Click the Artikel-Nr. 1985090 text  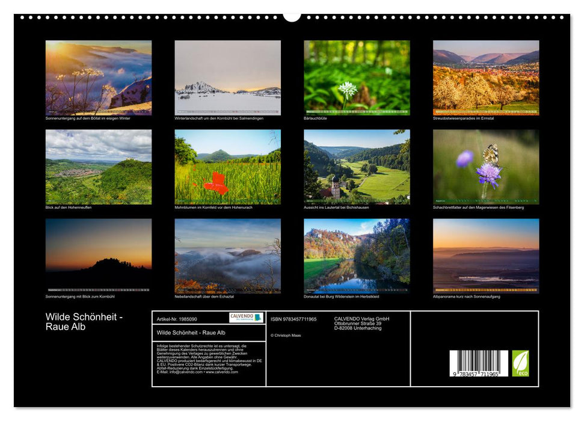(177, 319)
